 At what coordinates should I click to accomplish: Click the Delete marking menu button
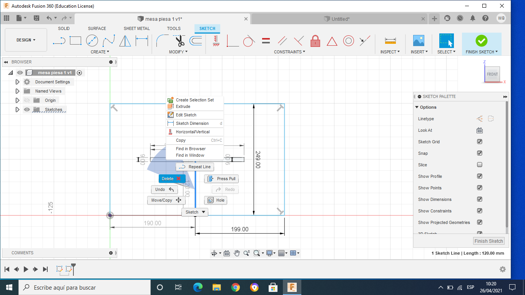pyautogui.click(x=172, y=179)
